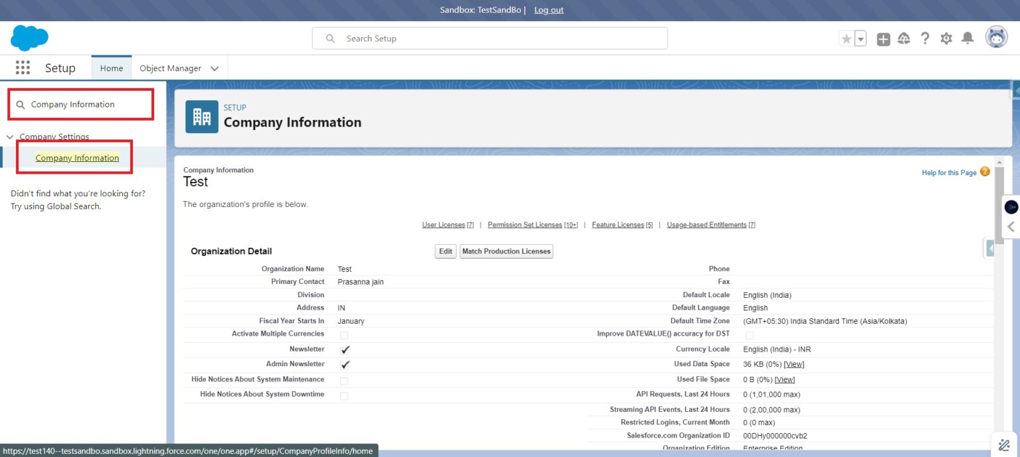This screenshot has height=457, width=1020.
Task: Open the global actions plus icon
Action: [x=883, y=38]
